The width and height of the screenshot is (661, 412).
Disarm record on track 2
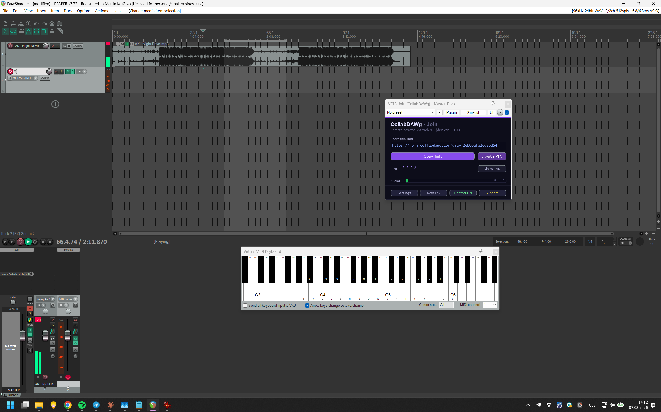10,71
